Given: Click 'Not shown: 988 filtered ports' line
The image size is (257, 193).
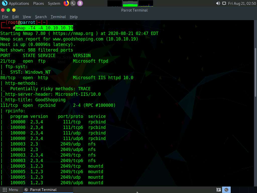Looking at the screenshot, I should tap(37, 50).
